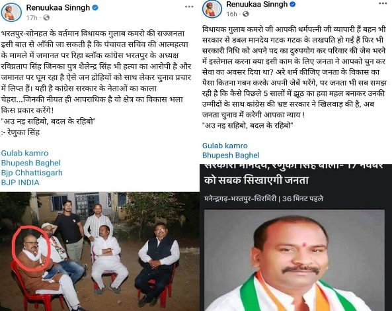This screenshot has height=311, width=392.
Task: Open Gulab kamro tag in the 17h post
Action: [24, 153]
